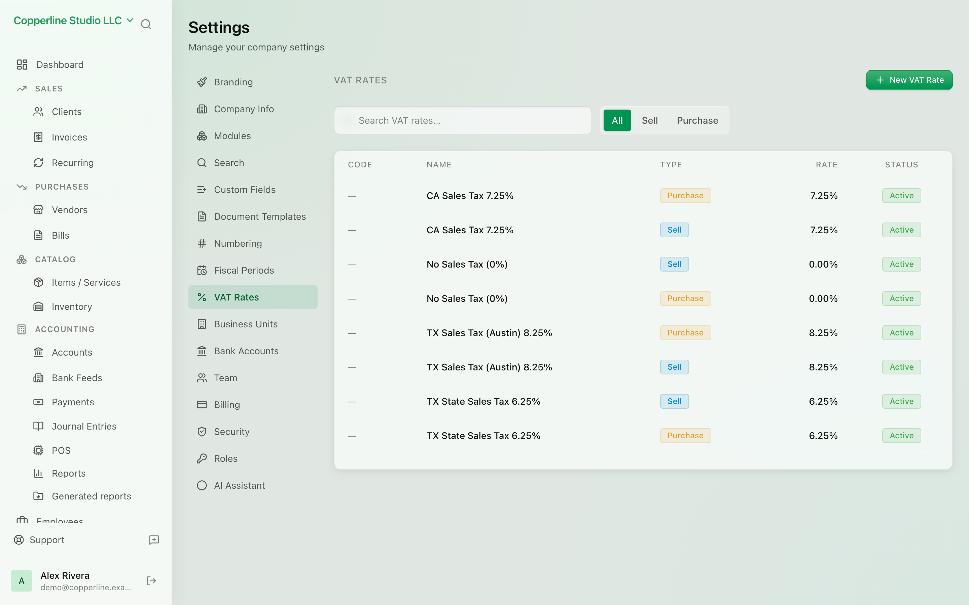Select TX Sales Tax (Austin) 8.25% Purchase row

[643, 333]
